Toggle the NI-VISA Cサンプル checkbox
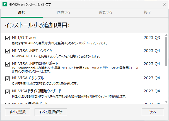Screen dimensions: 169x121 coord(8,79)
